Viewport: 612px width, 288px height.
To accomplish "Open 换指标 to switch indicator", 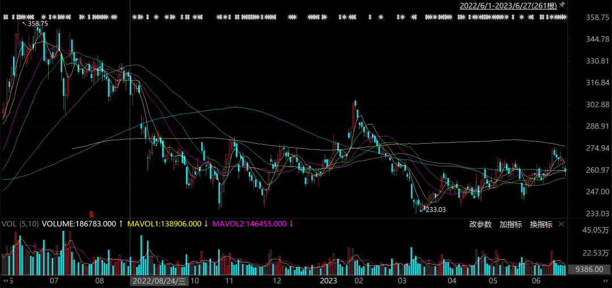I will click(541, 224).
